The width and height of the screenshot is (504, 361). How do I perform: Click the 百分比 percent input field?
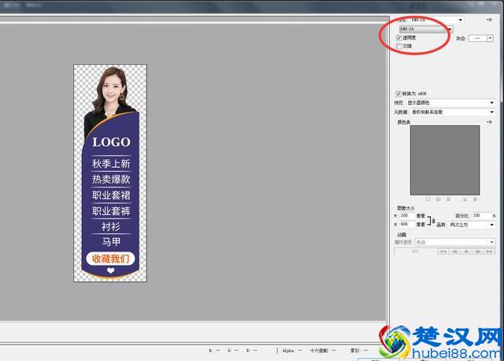(481, 215)
